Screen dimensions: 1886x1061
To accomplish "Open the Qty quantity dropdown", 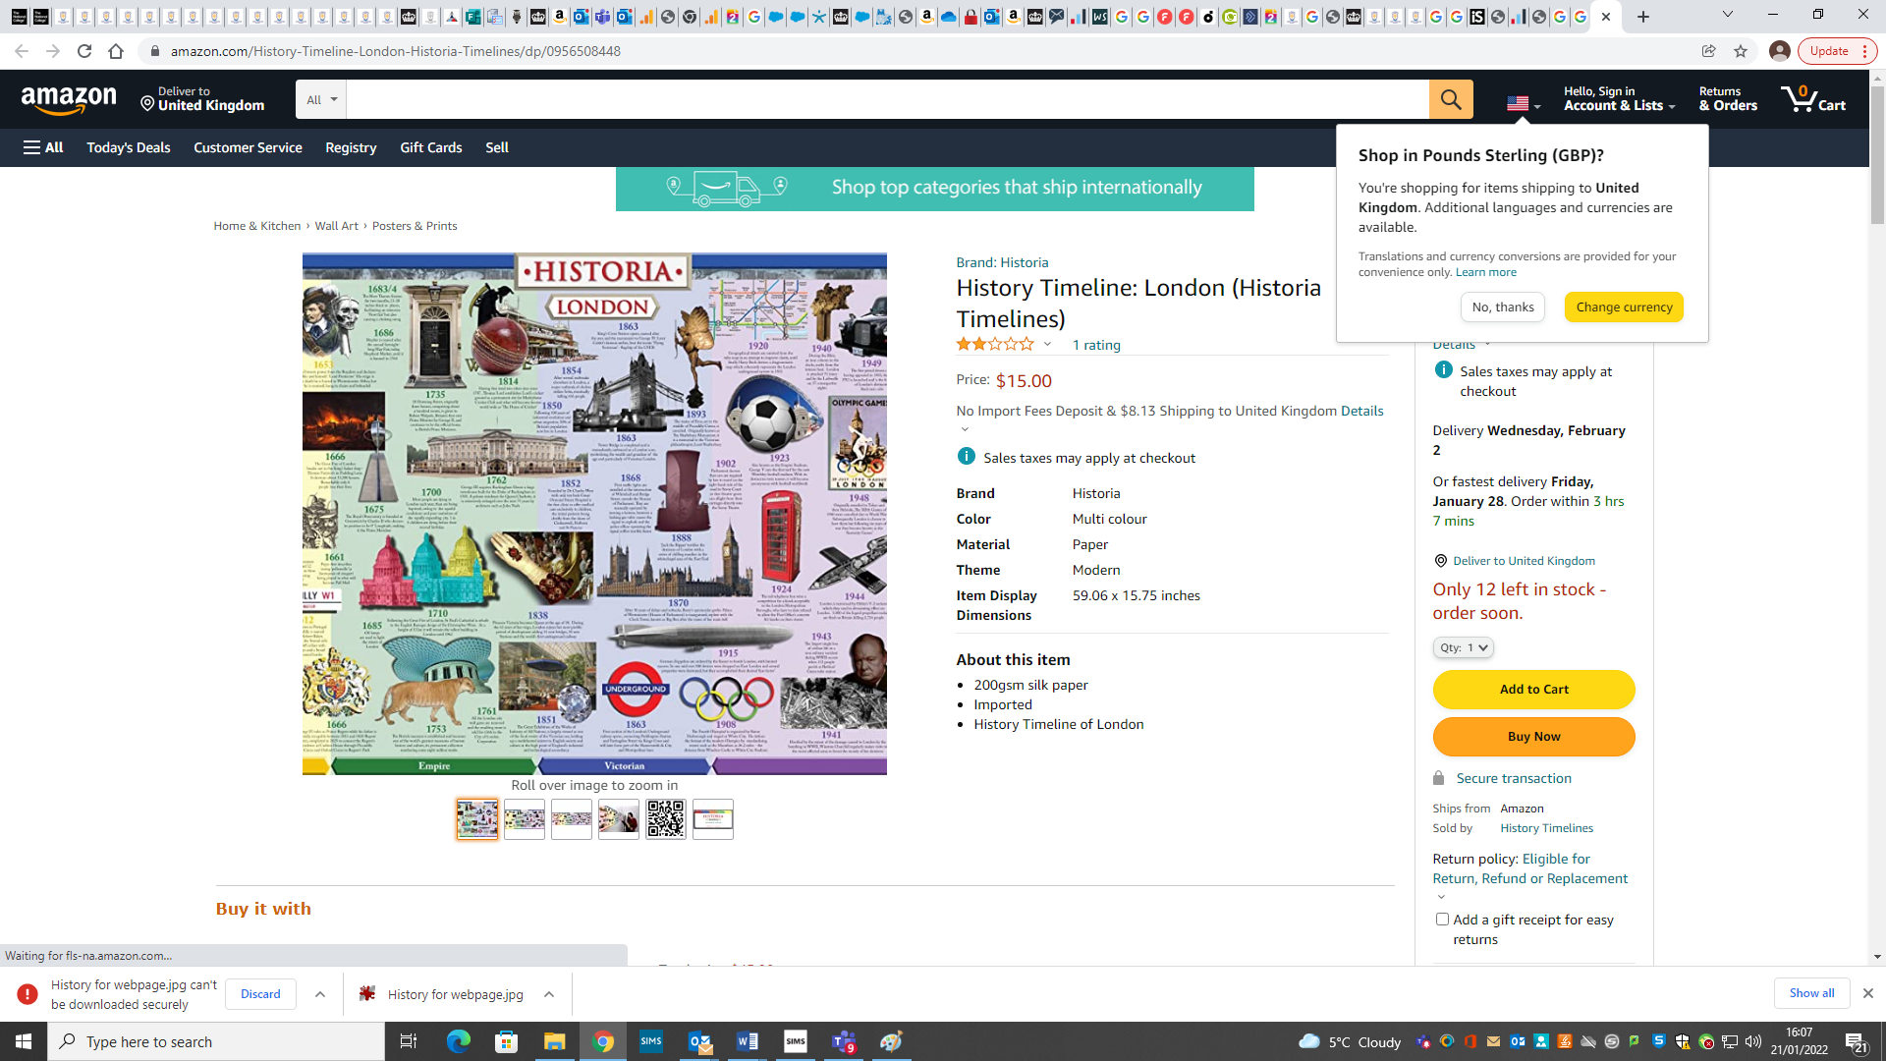I will (1463, 647).
